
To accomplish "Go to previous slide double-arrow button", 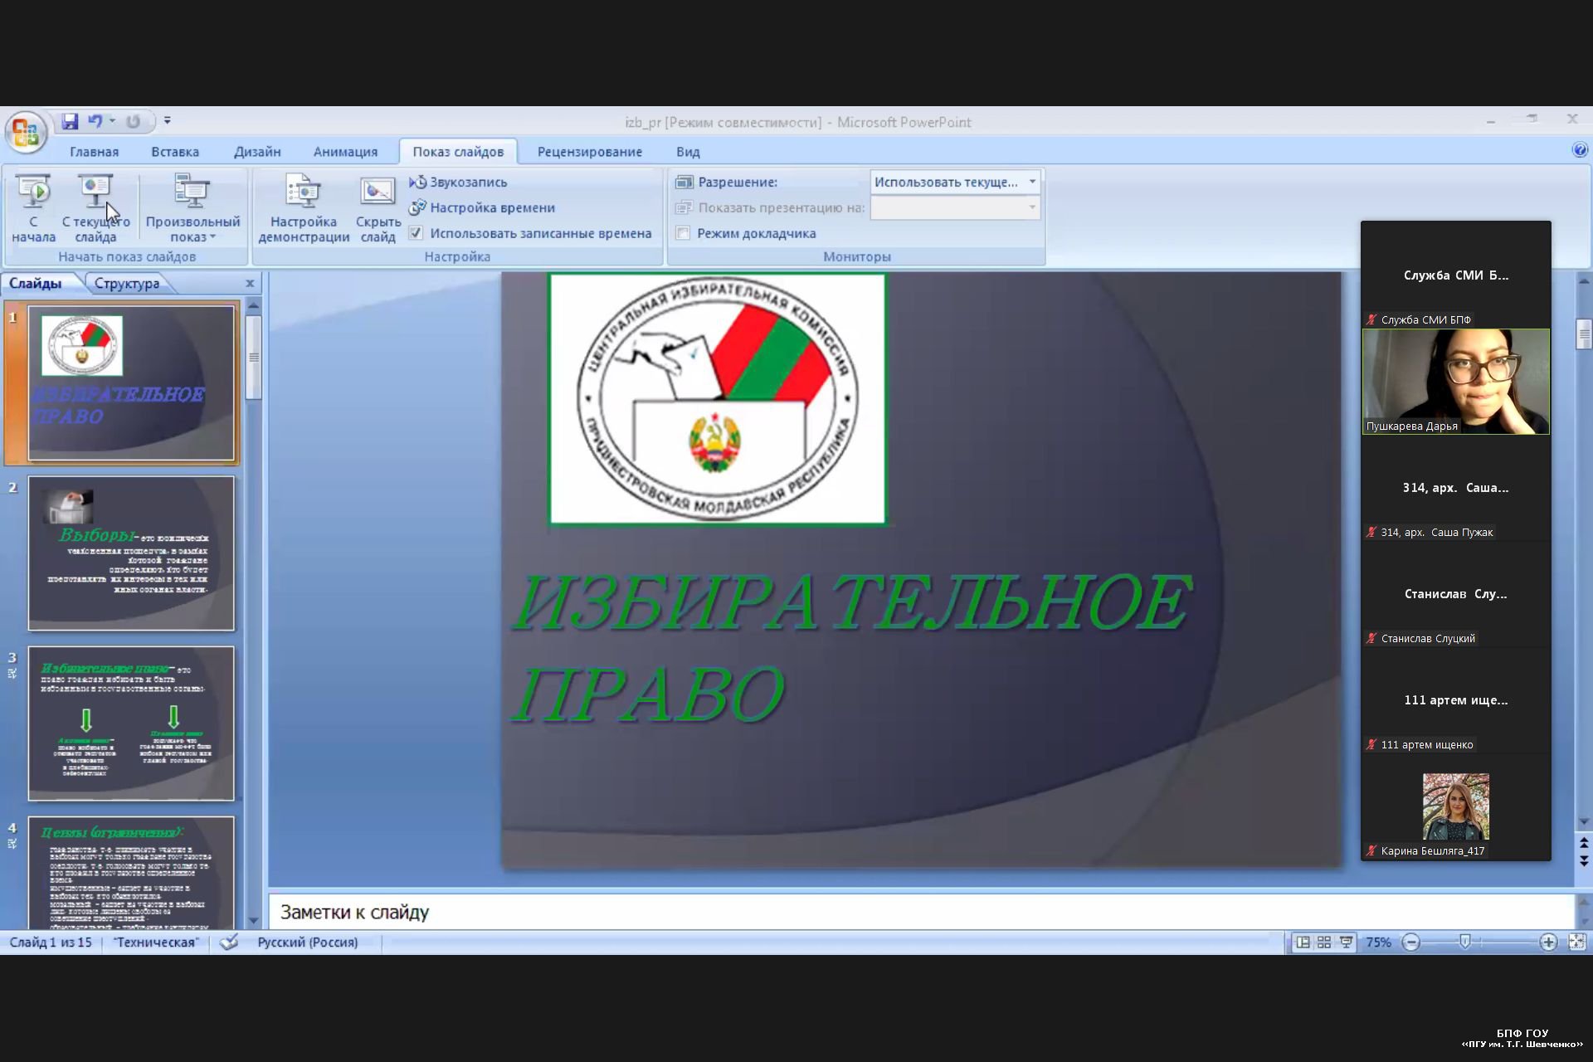I will tap(1584, 843).
